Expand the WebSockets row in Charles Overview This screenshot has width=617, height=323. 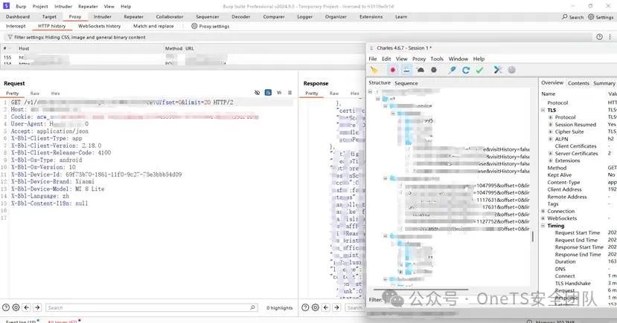pyautogui.click(x=543, y=218)
